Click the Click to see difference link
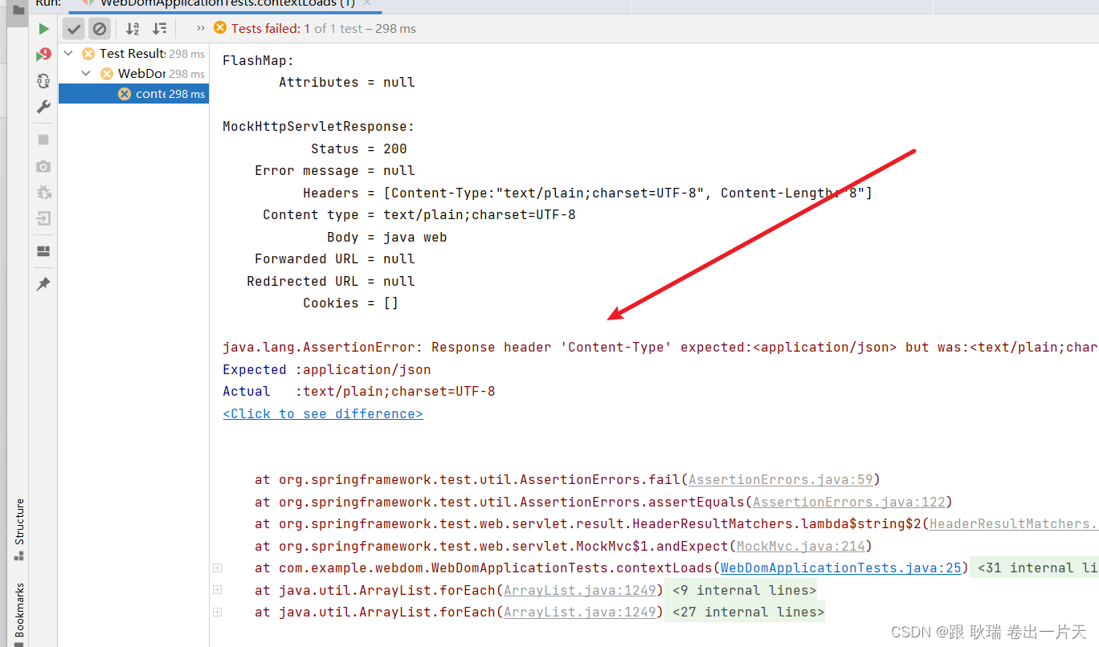Image resolution: width=1099 pixels, height=647 pixels. coord(323,413)
